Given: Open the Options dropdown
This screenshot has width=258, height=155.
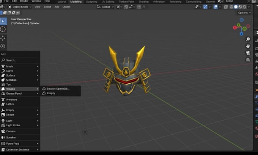Looking at the screenshot, I should tap(244, 12).
